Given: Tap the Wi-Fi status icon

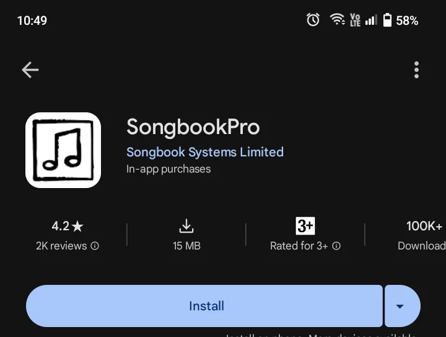Looking at the screenshot, I should (338, 20).
